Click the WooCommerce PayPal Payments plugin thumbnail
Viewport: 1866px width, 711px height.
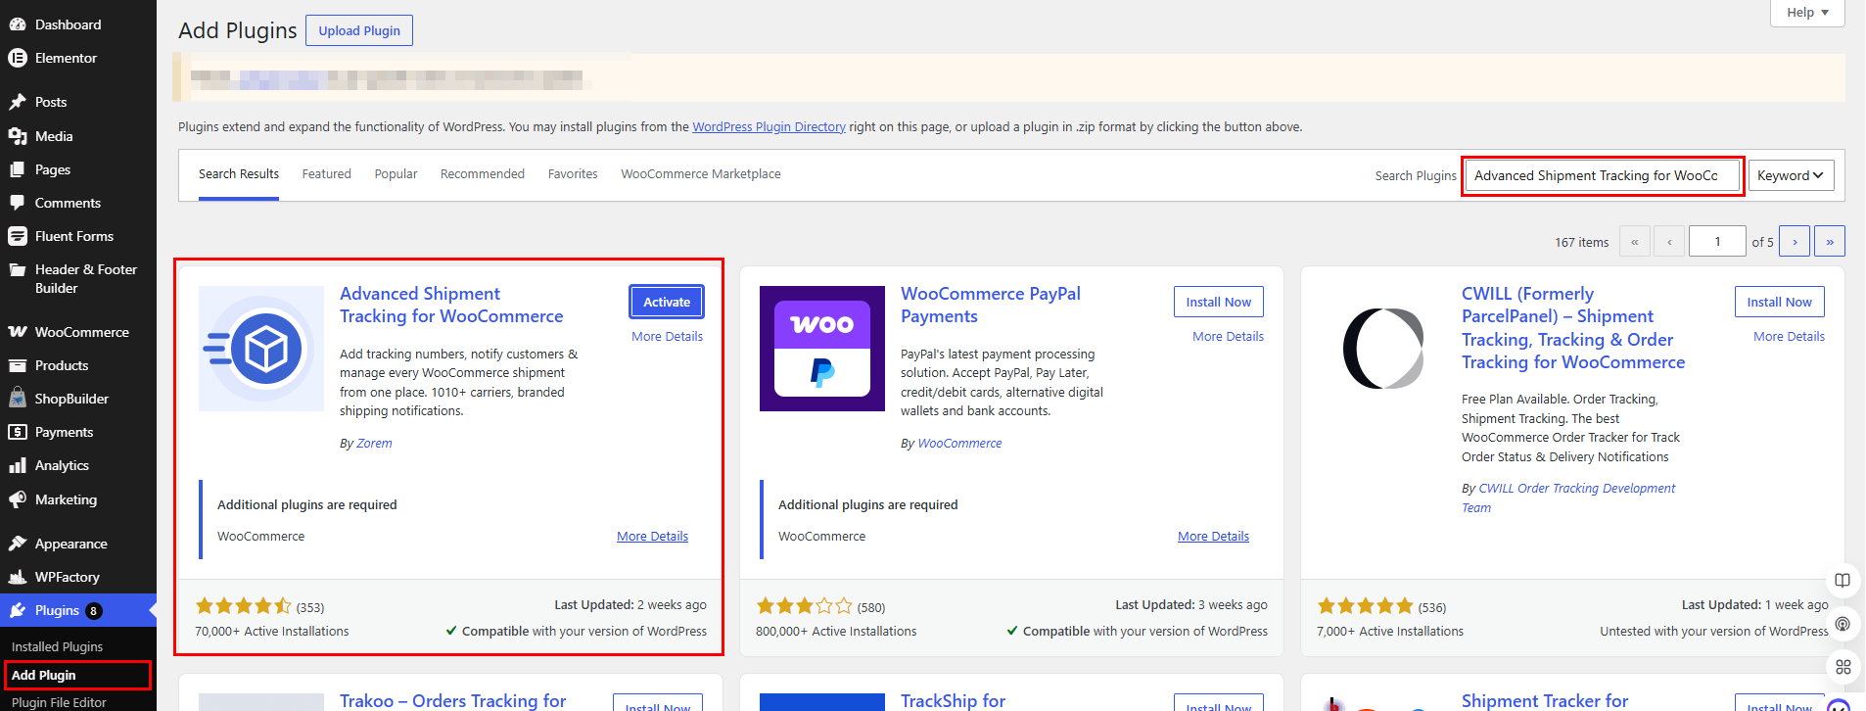pyautogui.click(x=822, y=349)
